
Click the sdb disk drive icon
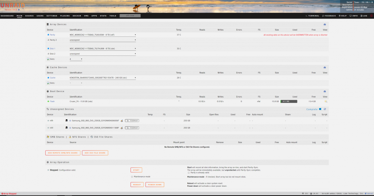67,121
